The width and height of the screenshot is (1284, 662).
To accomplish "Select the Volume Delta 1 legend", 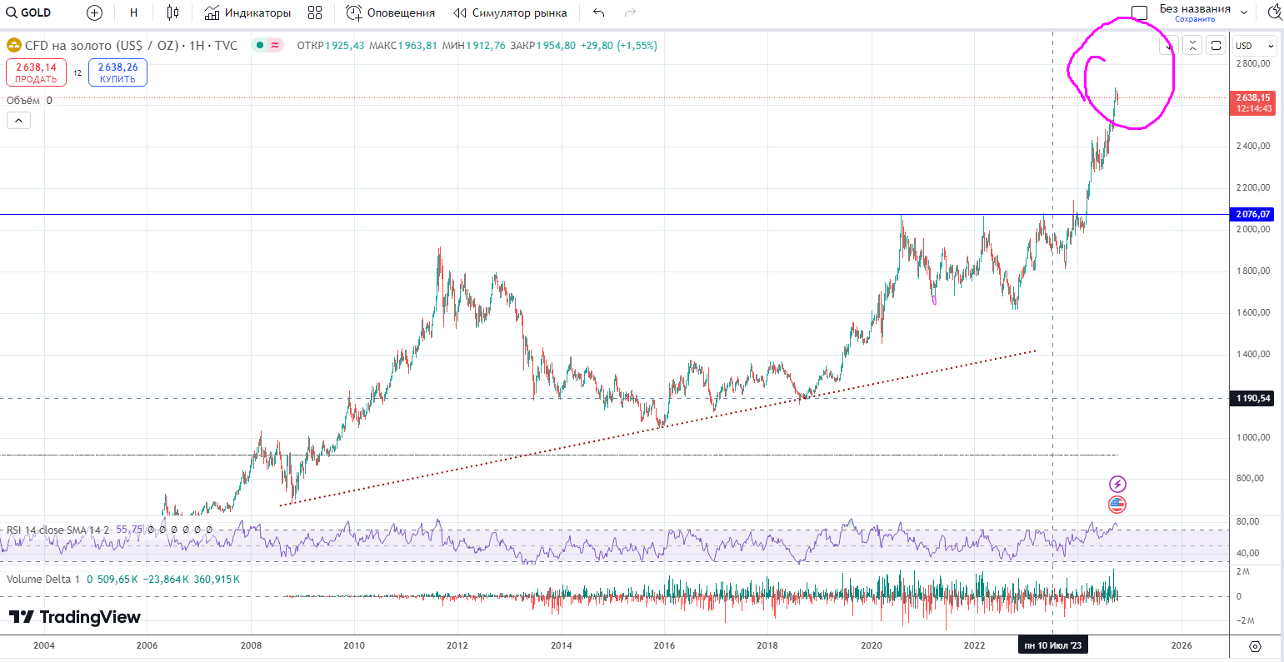I will coord(43,579).
